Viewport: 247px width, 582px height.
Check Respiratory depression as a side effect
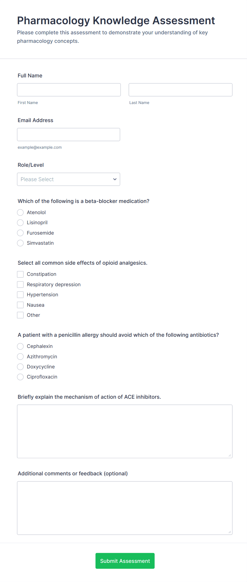(20, 284)
